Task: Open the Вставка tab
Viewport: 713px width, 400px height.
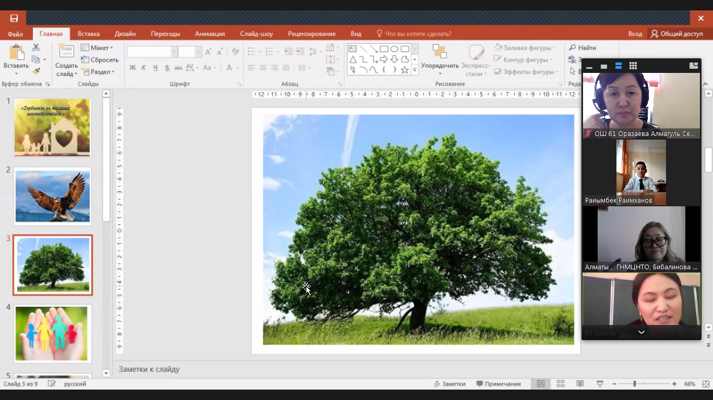Action: pos(89,34)
